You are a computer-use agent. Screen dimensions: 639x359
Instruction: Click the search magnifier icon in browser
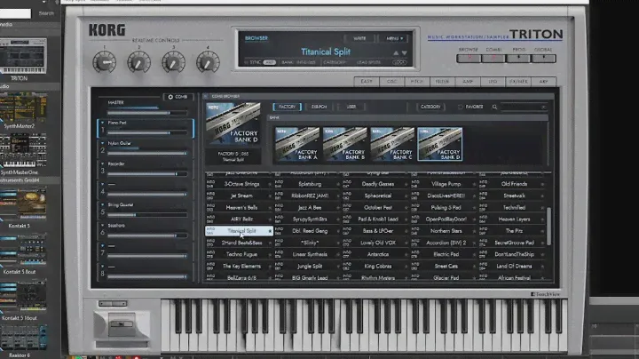point(495,107)
